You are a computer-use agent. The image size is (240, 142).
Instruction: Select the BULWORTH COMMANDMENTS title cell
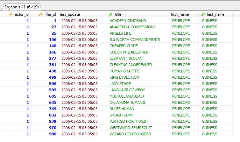(x=135, y=40)
